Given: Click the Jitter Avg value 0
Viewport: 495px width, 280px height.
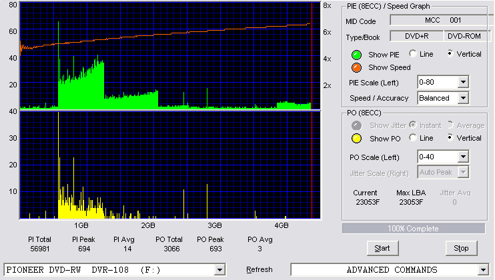Looking at the screenshot, I should point(454,202).
